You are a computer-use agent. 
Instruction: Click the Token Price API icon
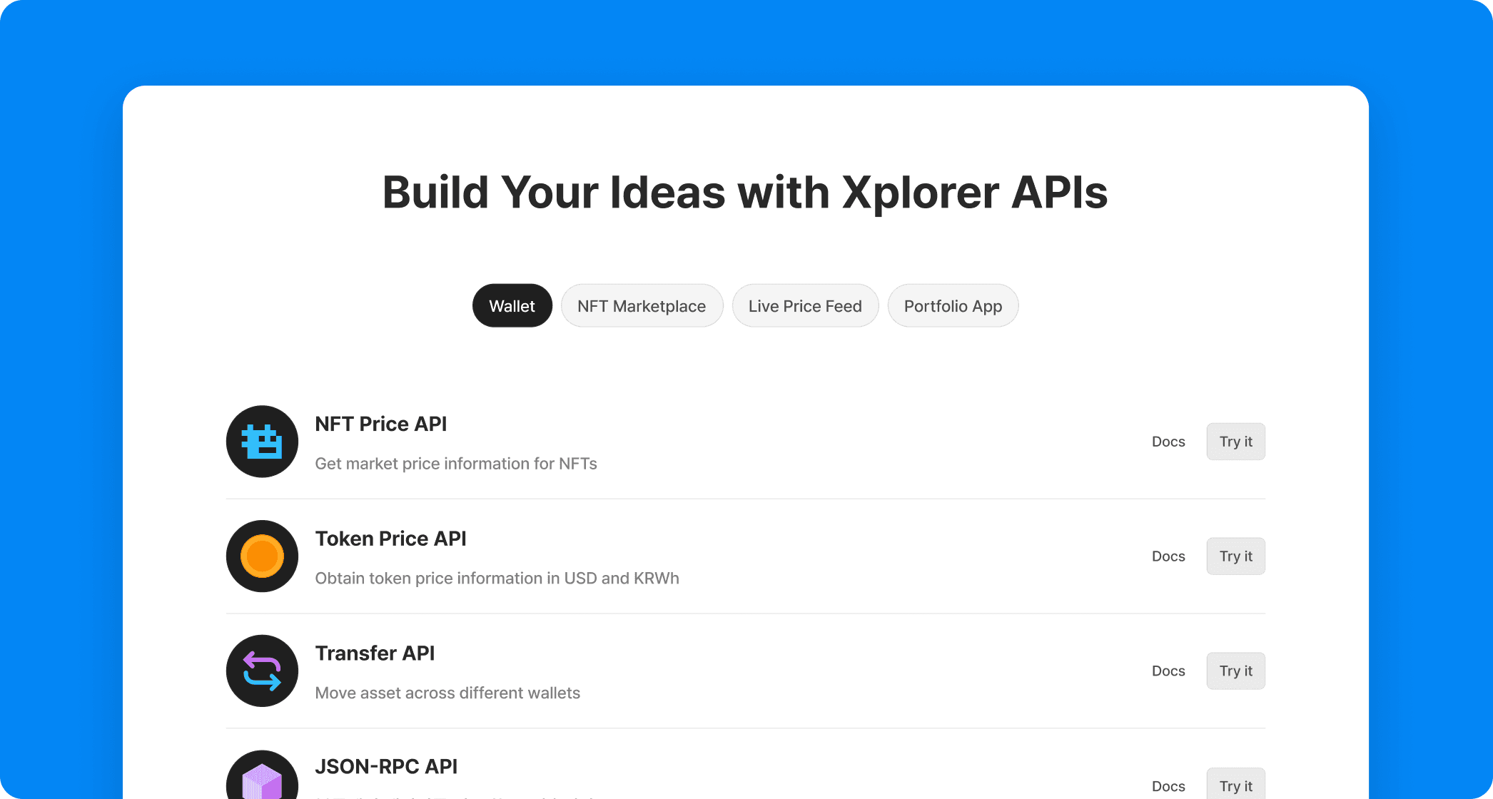(x=260, y=556)
